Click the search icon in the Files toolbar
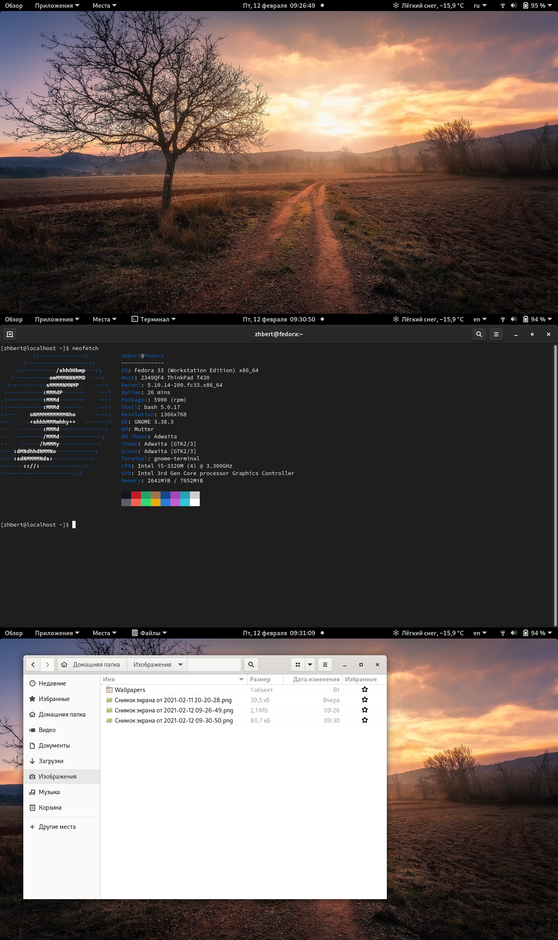 click(x=251, y=665)
